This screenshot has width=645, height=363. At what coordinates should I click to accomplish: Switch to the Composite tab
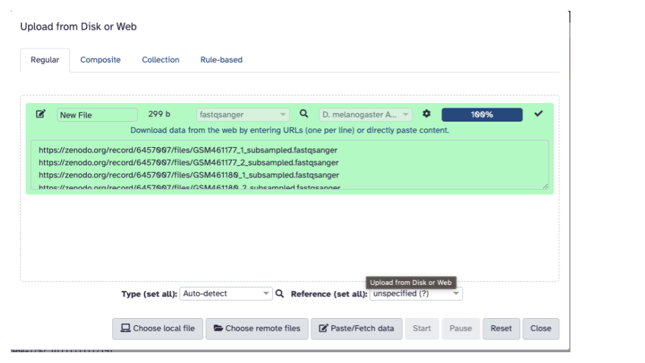(x=100, y=60)
